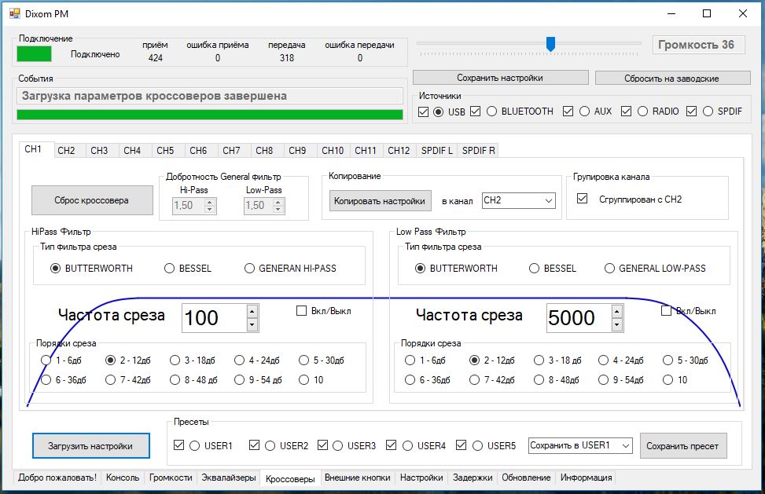This screenshot has height=494, width=765.
Task: Select the AUX source radio button
Action: [584, 112]
